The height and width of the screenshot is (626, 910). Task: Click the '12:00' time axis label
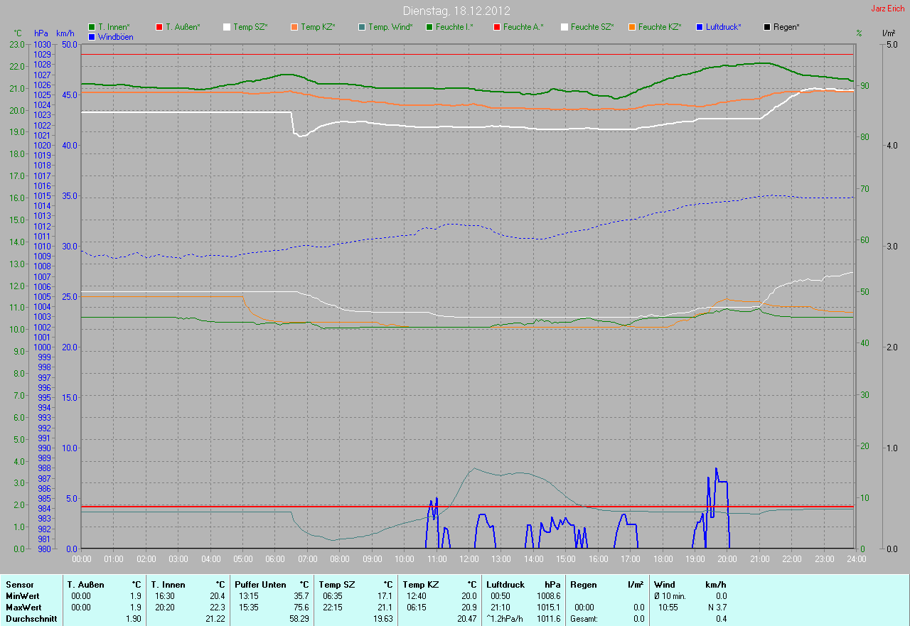pos(469,558)
